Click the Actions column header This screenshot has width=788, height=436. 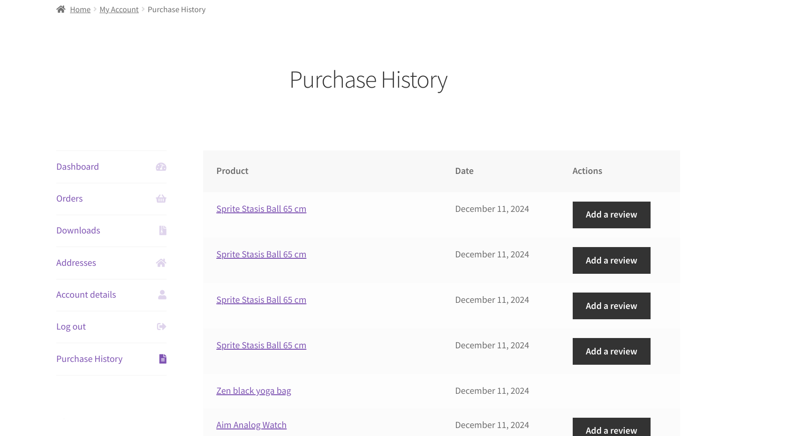click(x=587, y=171)
